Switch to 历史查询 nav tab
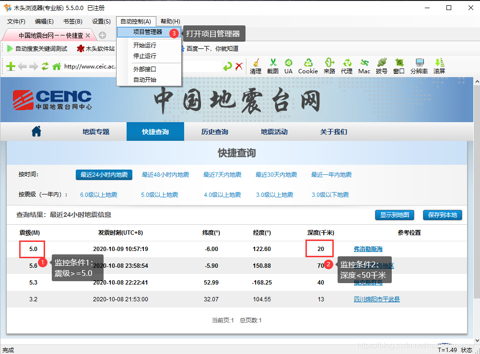480x354 pixels. (x=215, y=132)
